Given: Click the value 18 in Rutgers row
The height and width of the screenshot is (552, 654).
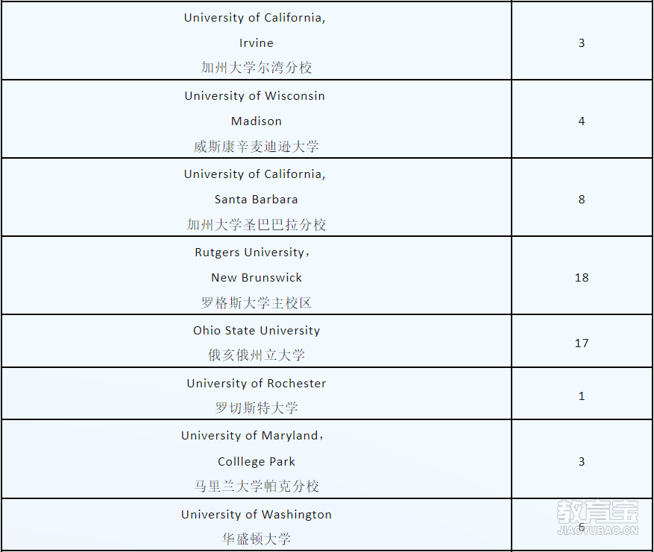Looking at the screenshot, I should [582, 278].
